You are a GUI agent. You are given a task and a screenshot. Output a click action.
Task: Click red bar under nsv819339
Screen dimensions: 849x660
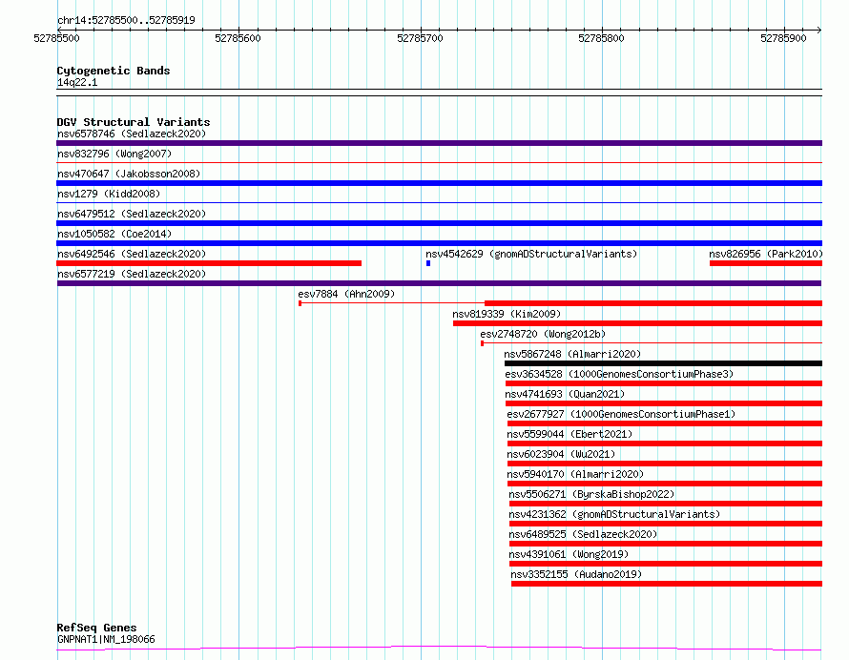click(x=638, y=323)
